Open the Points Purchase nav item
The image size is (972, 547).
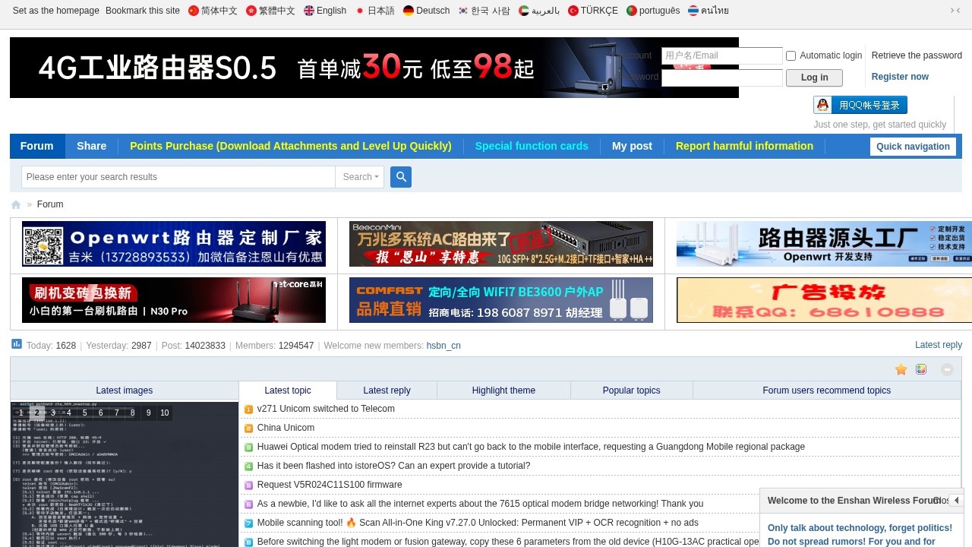291,146
